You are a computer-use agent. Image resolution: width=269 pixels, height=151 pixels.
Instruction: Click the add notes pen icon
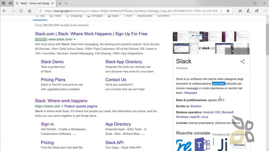(248, 11)
